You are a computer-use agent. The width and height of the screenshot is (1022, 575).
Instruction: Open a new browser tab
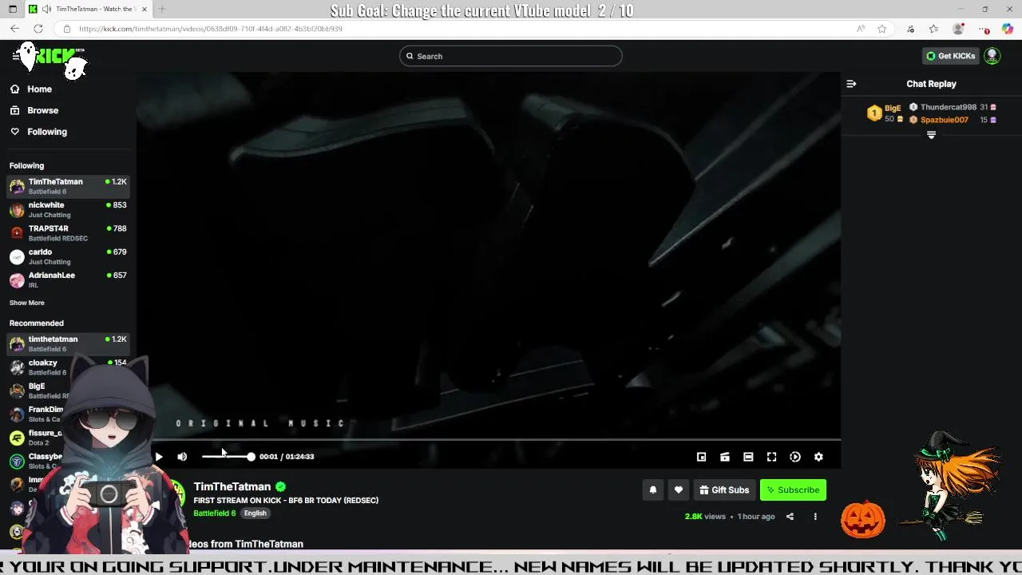(161, 9)
